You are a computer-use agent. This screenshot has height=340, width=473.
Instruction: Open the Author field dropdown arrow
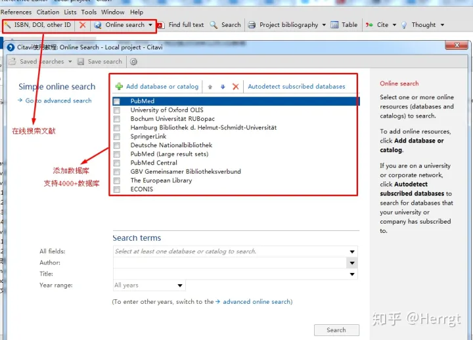point(352,263)
